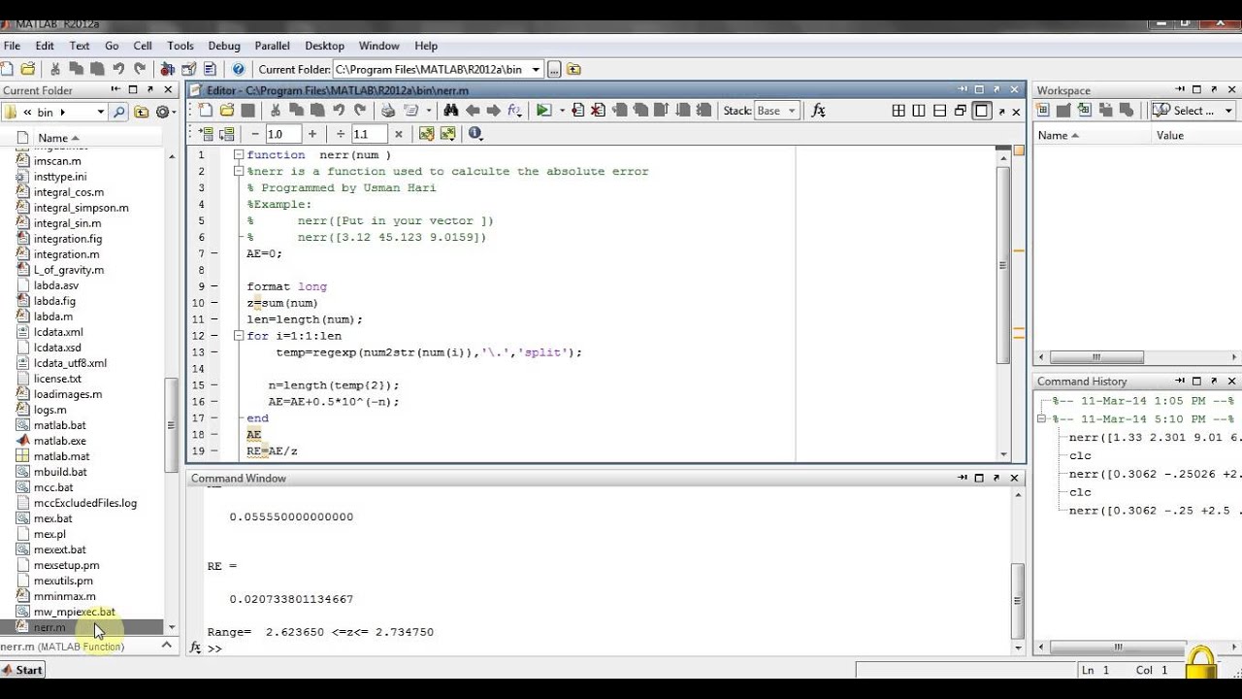The image size is (1242, 699).
Task: Click the 1.1 multiply value field
Action: (x=369, y=134)
